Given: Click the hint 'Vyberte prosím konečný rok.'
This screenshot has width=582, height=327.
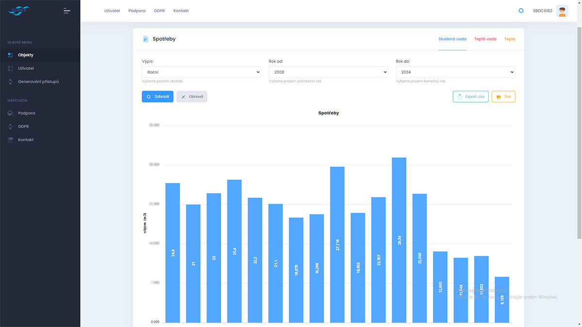Looking at the screenshot, I should [421, 81].
